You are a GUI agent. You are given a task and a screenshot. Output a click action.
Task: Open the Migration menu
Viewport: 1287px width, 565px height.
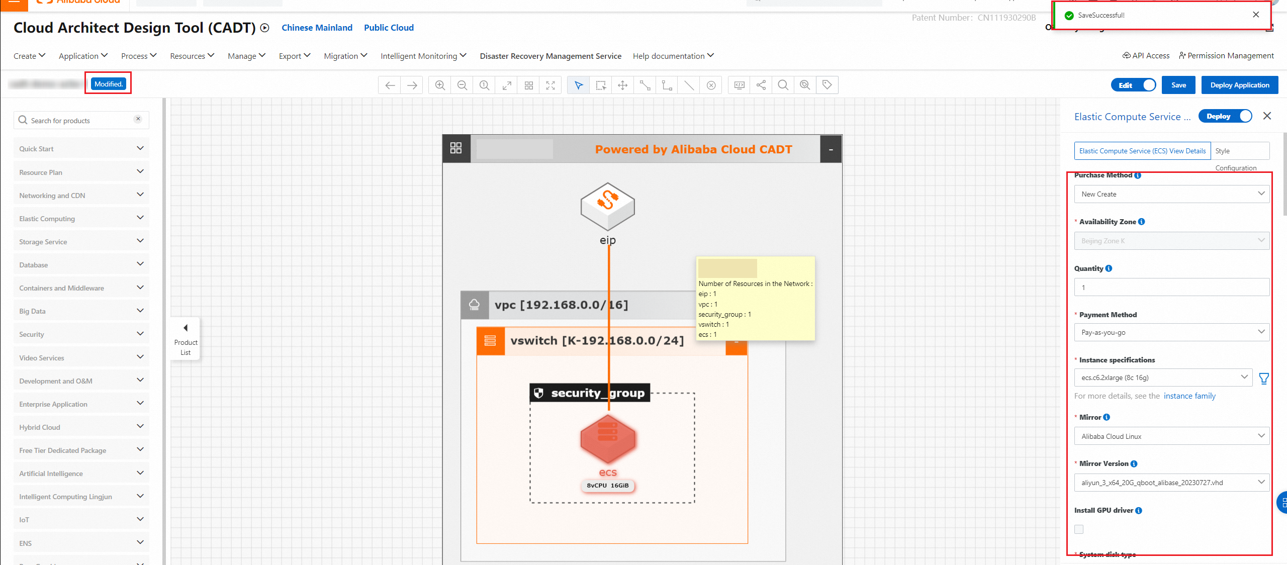pyautogui.click(x=345, y=56)
